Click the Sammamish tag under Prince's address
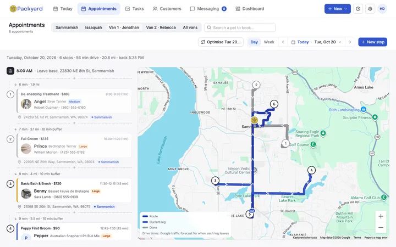The image size is (396, 247). point(108,162)
